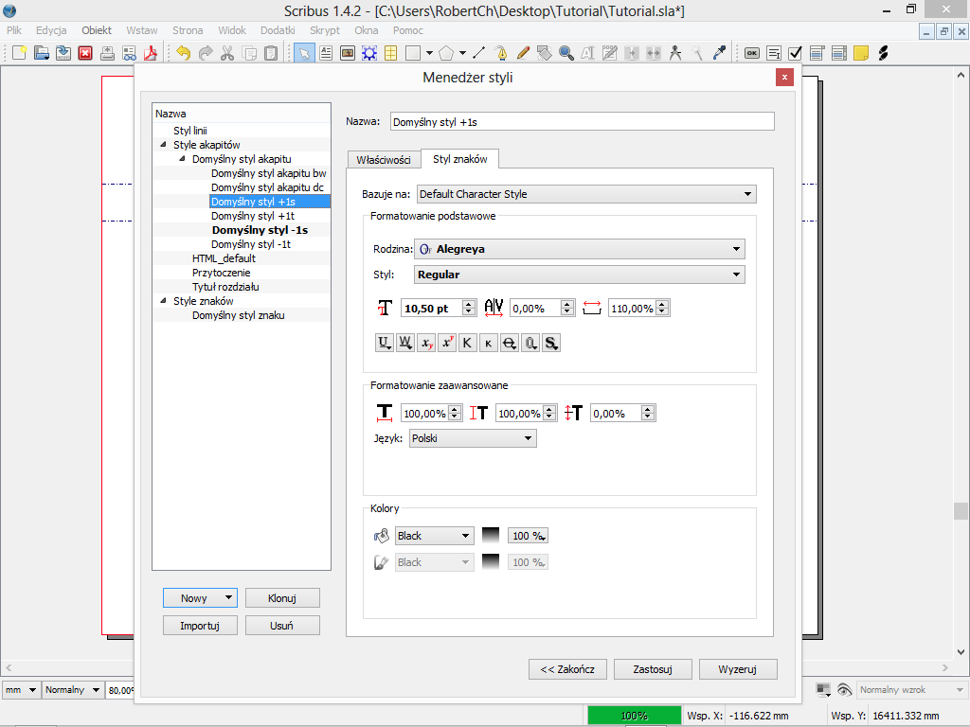970x727 pixels.
Task: Toggle the Superscript formatting button
Action: click(x=447, y=343)
